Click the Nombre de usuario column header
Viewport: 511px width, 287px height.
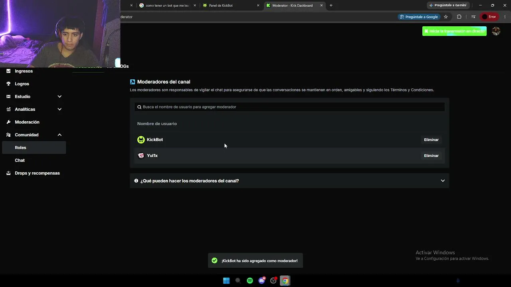coord(157,124)
